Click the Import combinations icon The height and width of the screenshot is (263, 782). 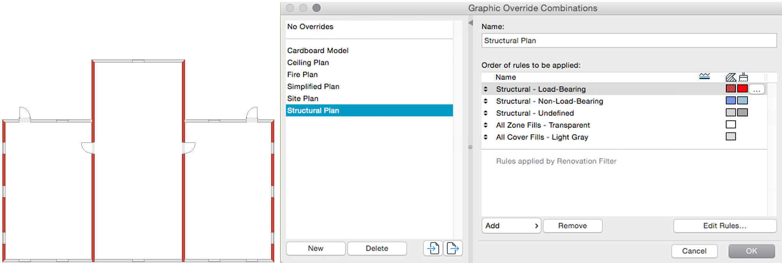(433, 248)
